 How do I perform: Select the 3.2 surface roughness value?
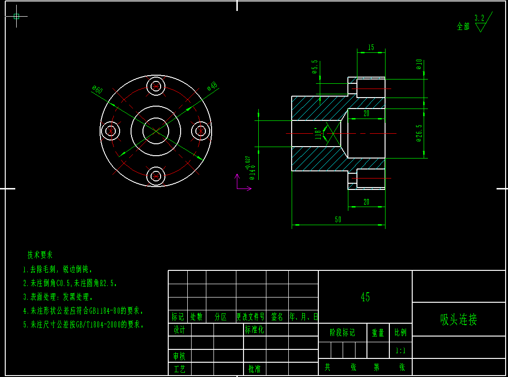pos(479,18)
